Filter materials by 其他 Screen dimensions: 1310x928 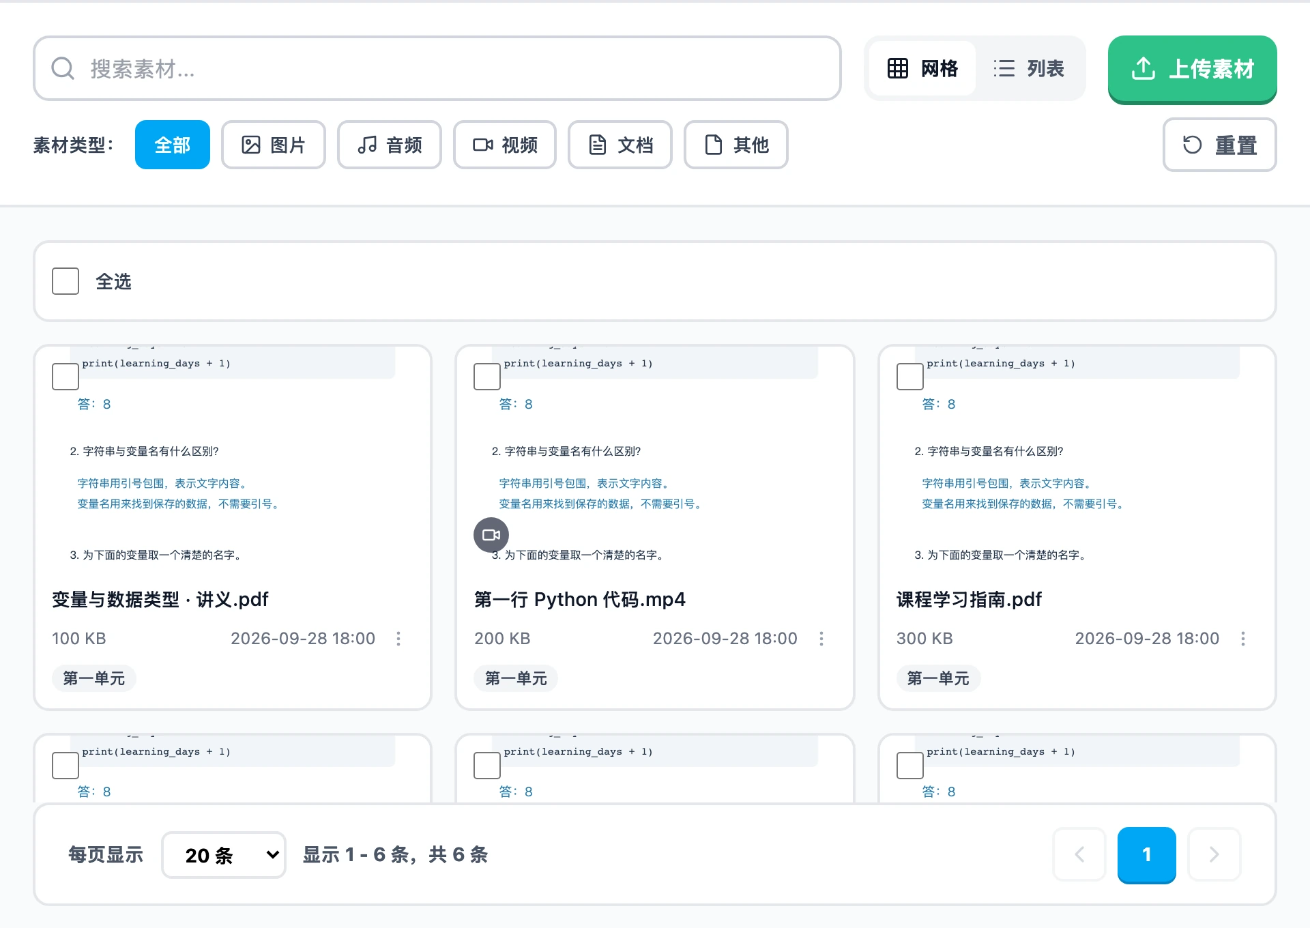click(736, 145)
